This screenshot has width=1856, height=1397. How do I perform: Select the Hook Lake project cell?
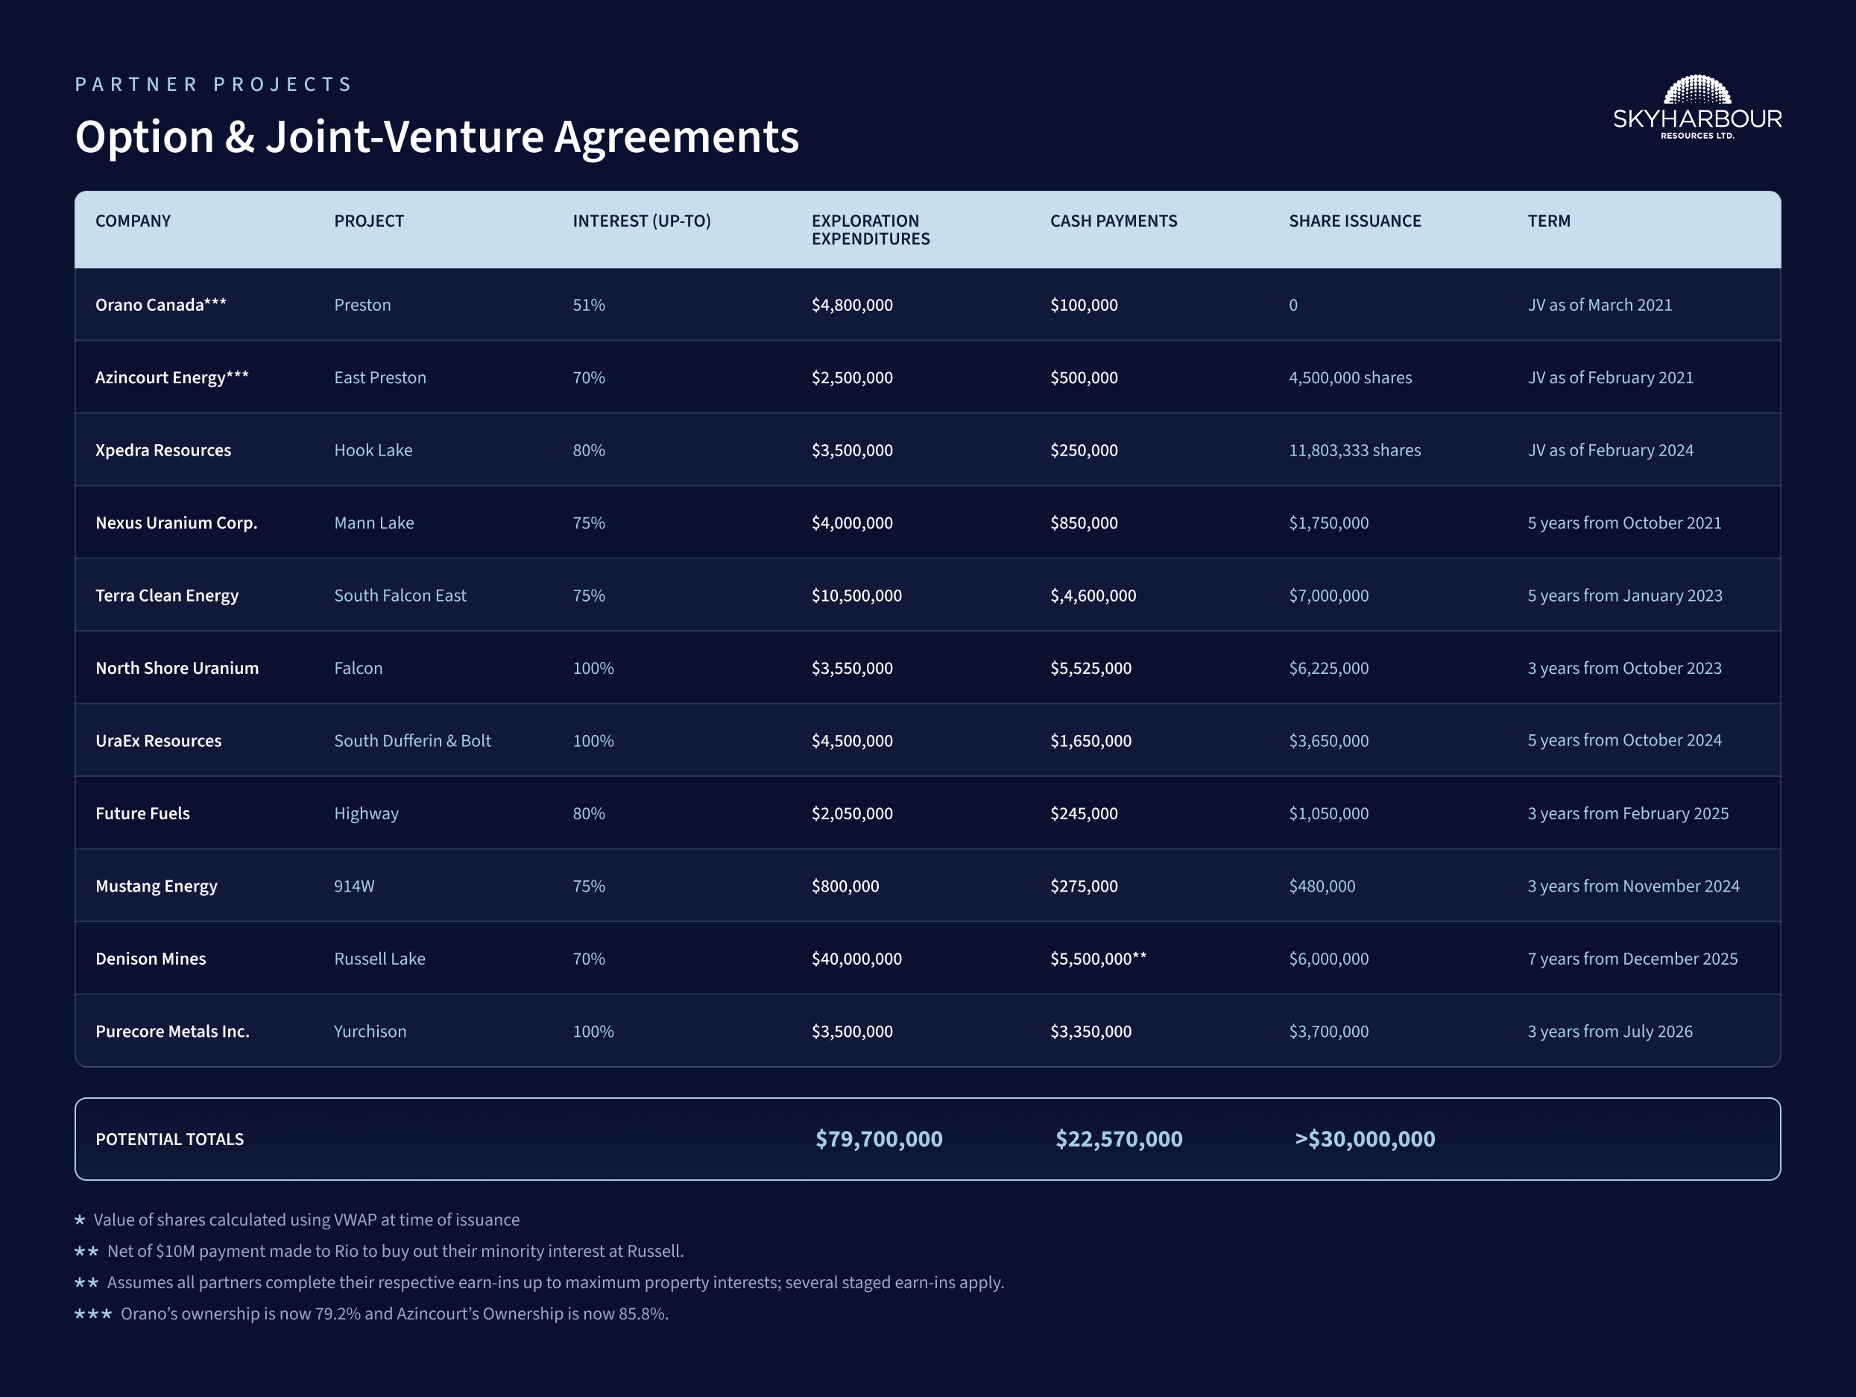pos(373,450)
